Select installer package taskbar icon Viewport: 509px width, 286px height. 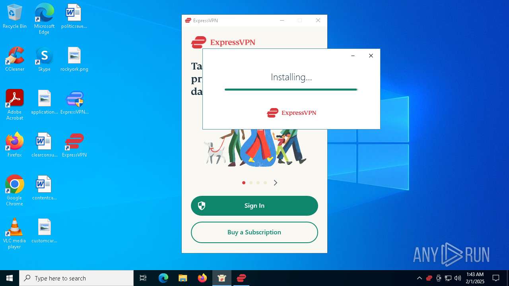(222, 278)
